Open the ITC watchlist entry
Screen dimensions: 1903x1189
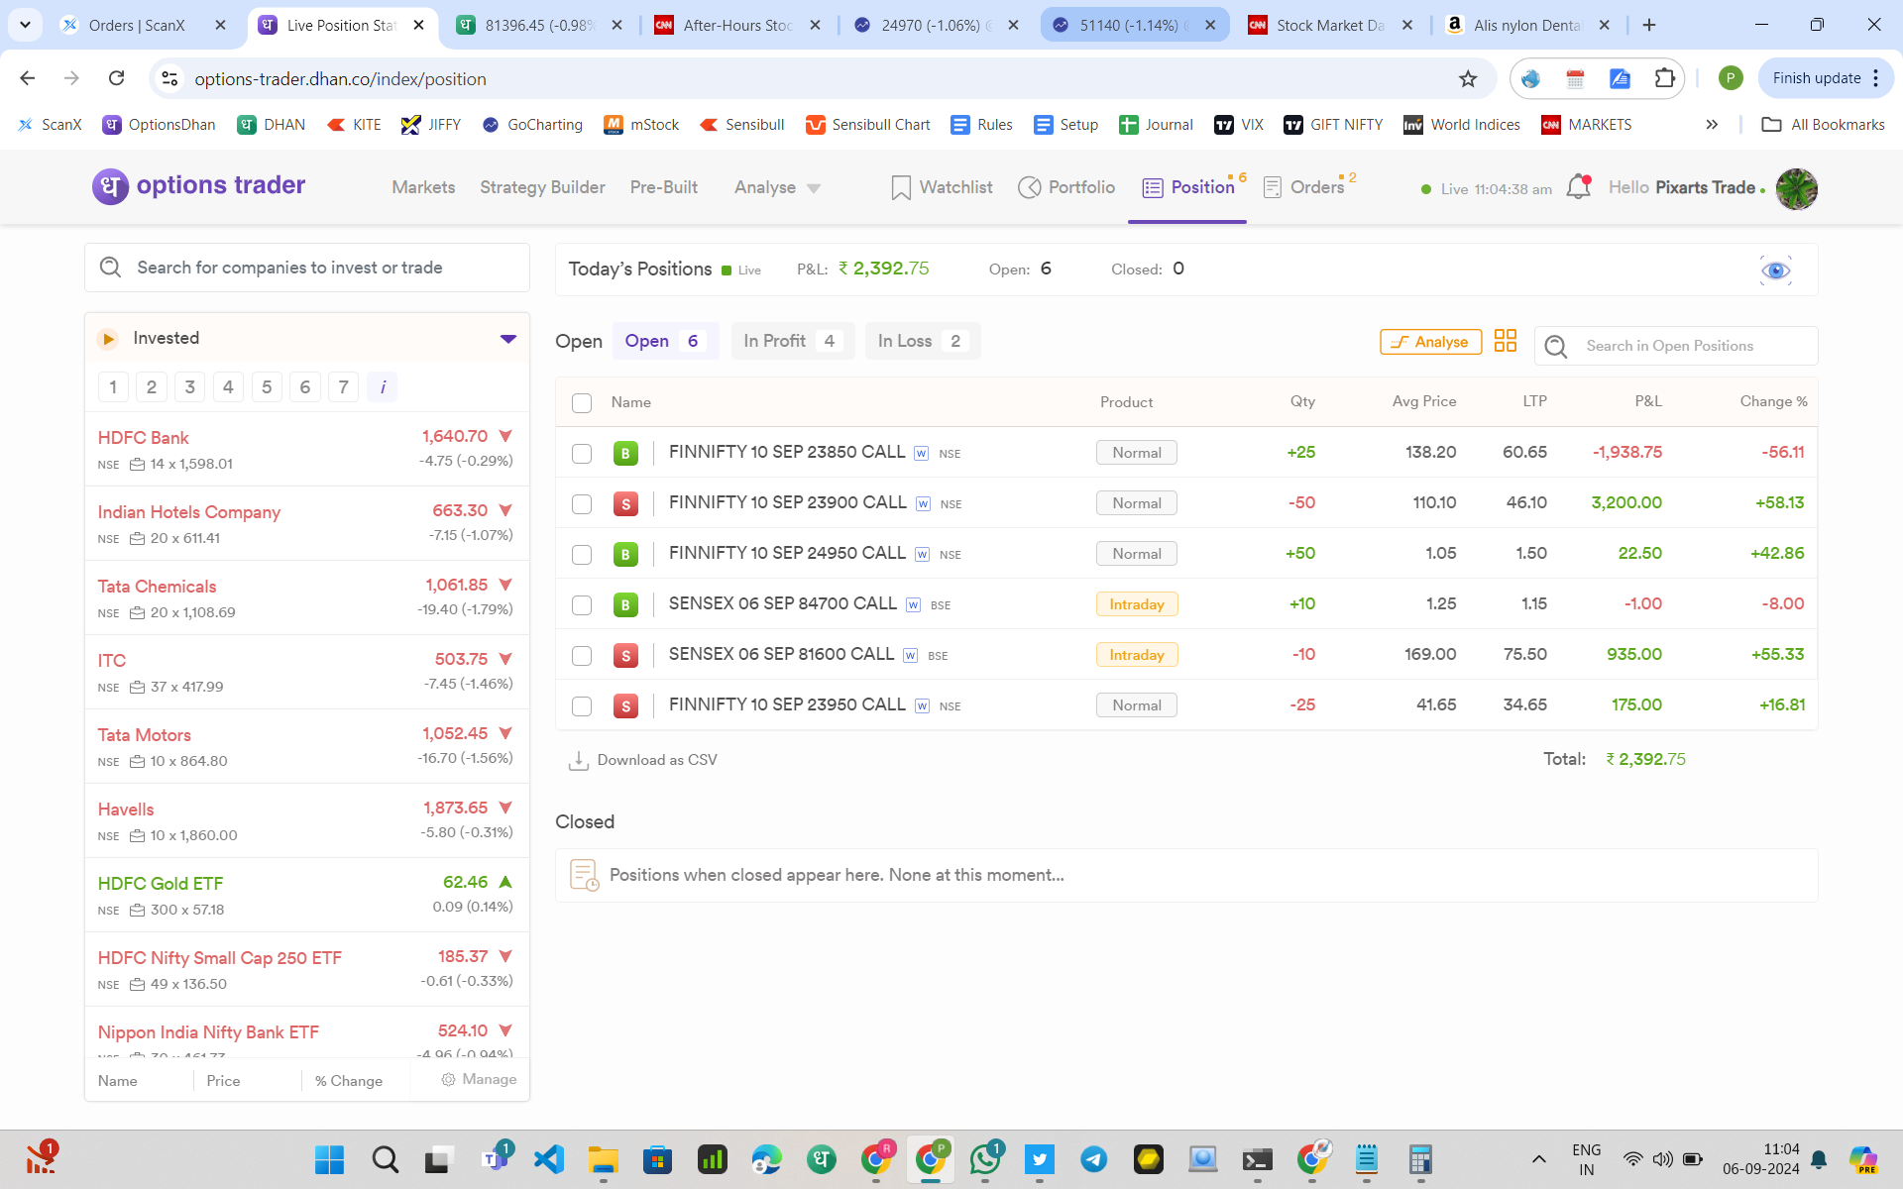pos(306,672)
